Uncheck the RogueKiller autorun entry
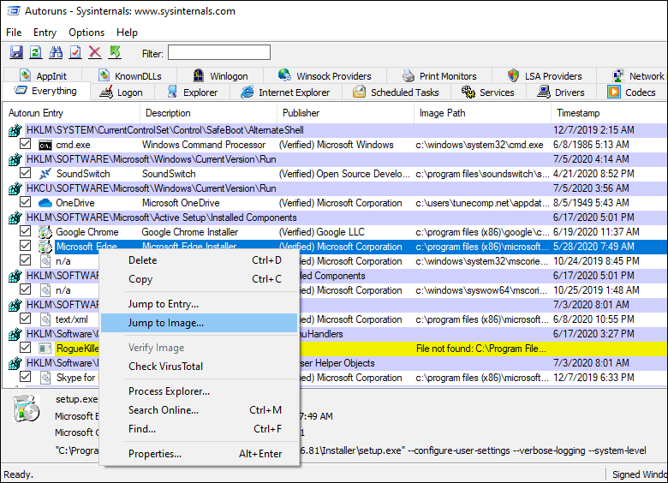The width and height of the screenshot is (668, 483). coord(25,348)
